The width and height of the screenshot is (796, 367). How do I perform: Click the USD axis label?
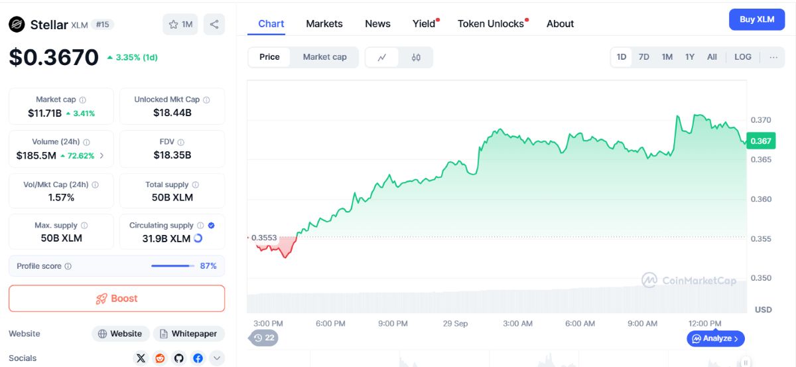pyautogui.click(x=763, y=310)
